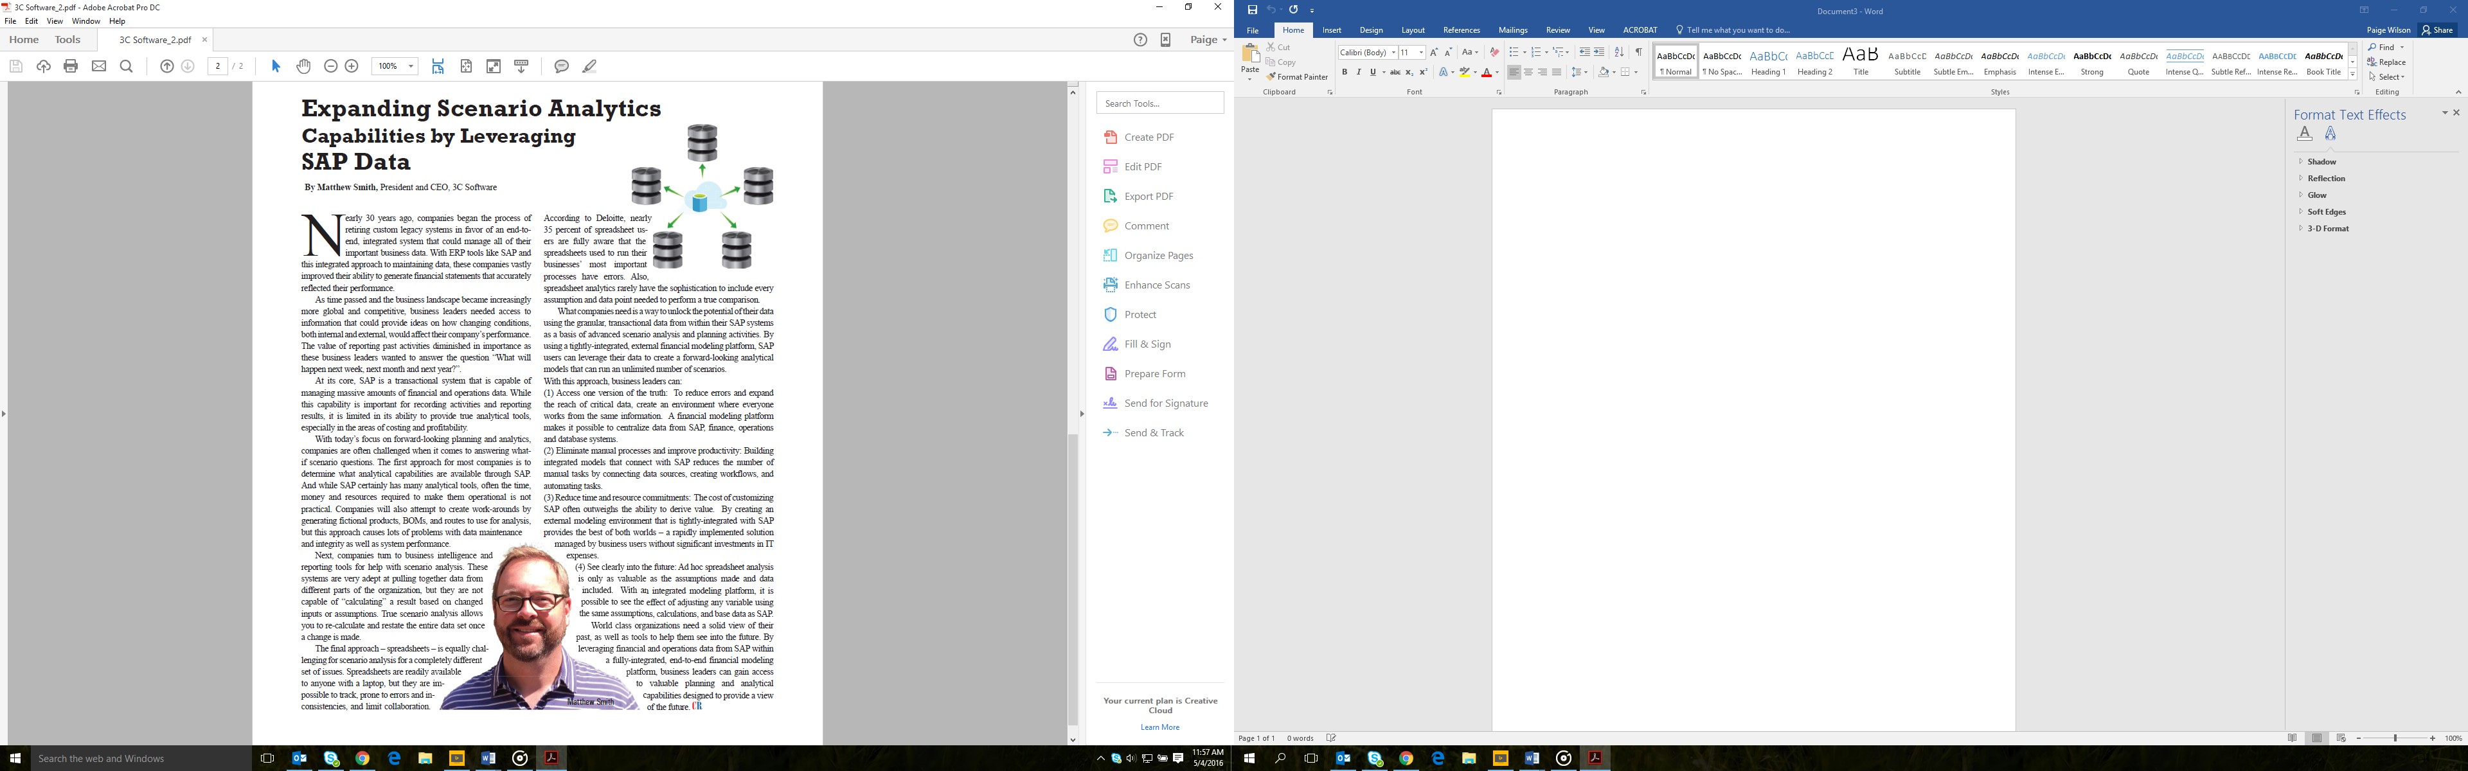Increase indent in Word paragraph group

(1598, 51)
